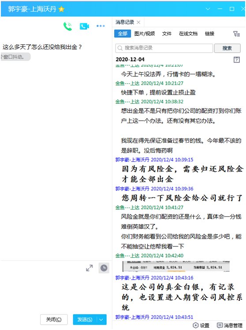Screen dimensions: 246x330
Task: Select the 全部 filter tab
Action: [x=123, y=34]
